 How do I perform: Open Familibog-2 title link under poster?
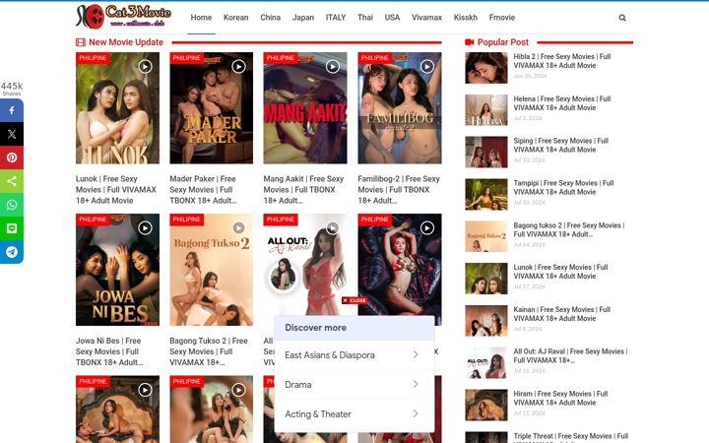coord(399,189)
